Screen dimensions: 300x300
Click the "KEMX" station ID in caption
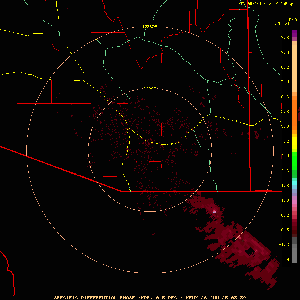192,298
